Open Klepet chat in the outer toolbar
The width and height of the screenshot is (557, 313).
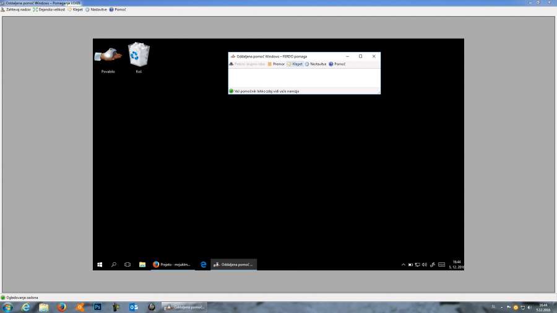pyautogui.click(x=75, y=10)
